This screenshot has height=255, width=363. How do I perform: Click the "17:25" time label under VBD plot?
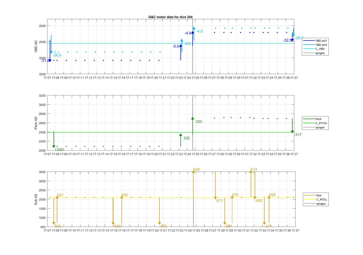(x=195, y=78)
